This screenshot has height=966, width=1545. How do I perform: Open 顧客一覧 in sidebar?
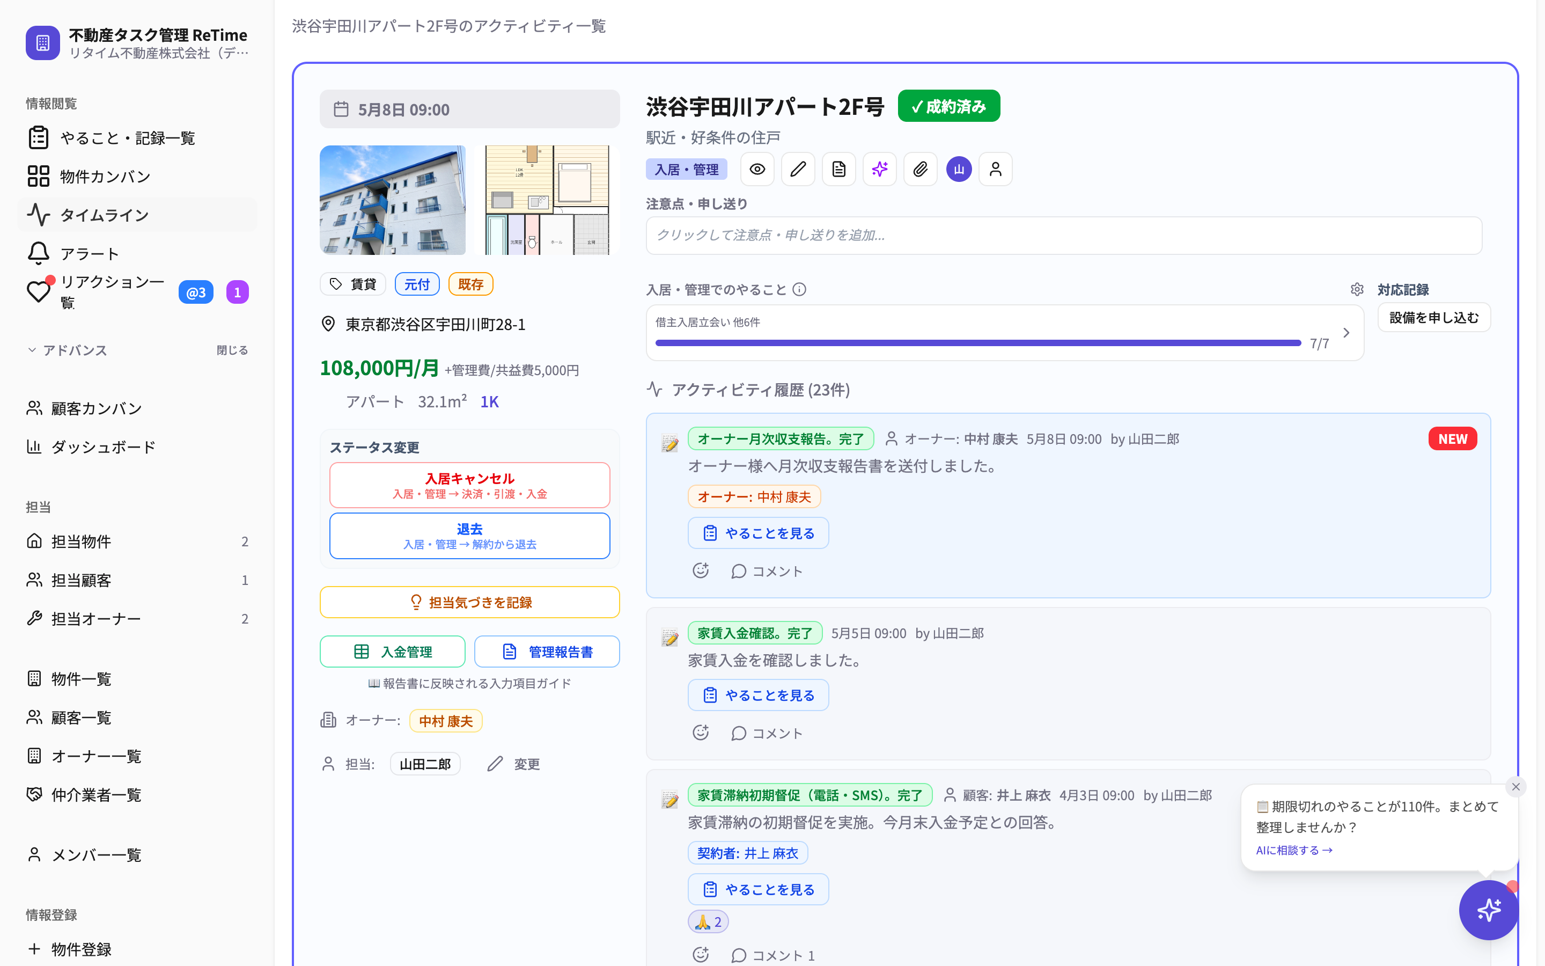click(x=137, y=718)
